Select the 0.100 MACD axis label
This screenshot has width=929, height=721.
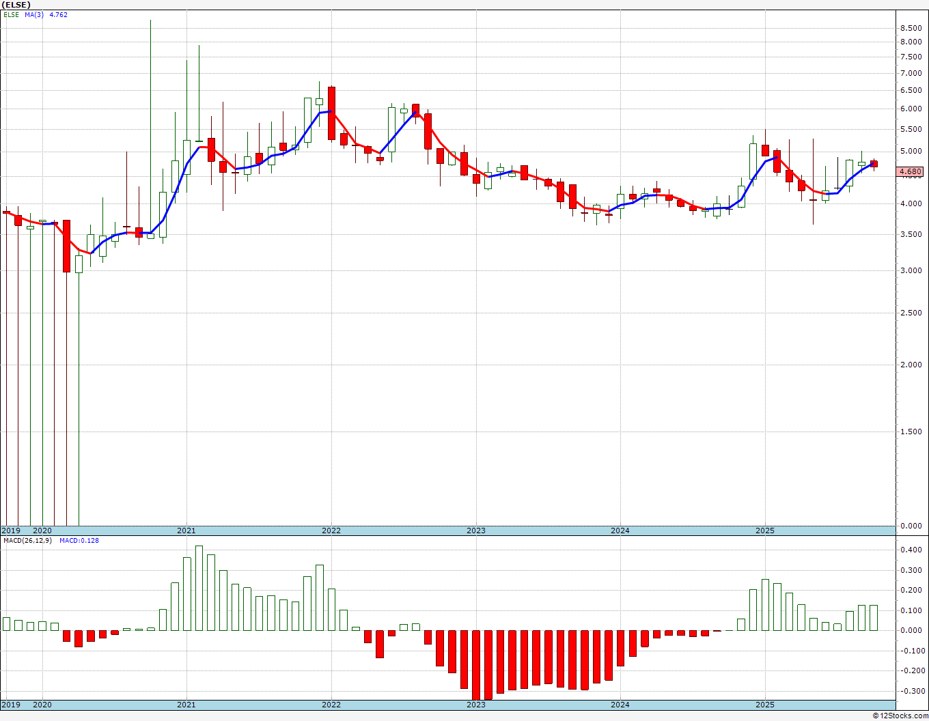(911, 610)
